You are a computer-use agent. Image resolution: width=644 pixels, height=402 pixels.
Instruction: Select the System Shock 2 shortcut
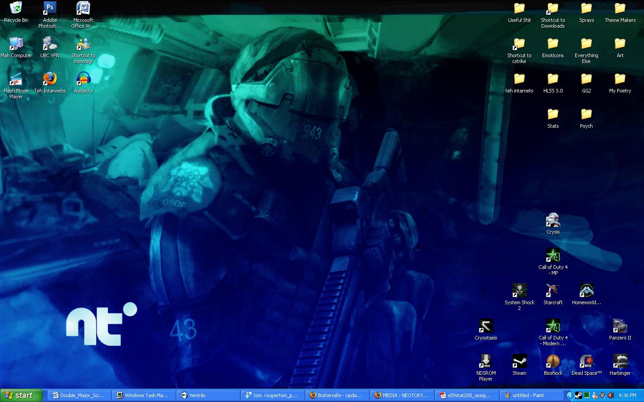(519, 297)
